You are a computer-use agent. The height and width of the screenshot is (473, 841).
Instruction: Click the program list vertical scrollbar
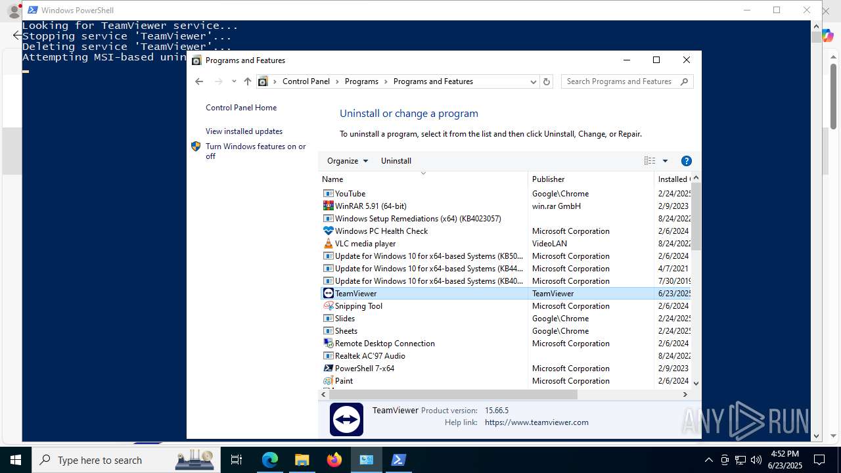pyautogui.click(x=696, y=217)
